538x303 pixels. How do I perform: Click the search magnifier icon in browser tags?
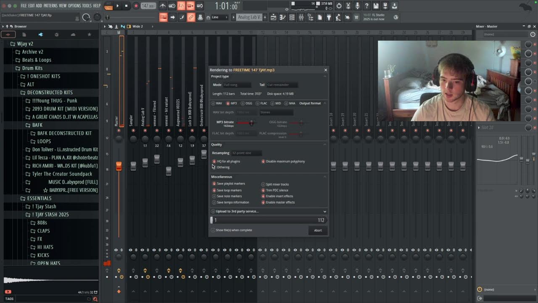tap(95, 299)
